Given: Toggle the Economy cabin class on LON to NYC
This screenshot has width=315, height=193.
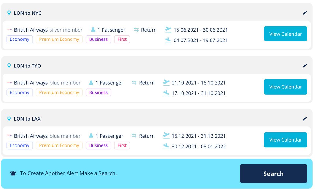Looking at the screenshot, I should (x=19, y=39).
